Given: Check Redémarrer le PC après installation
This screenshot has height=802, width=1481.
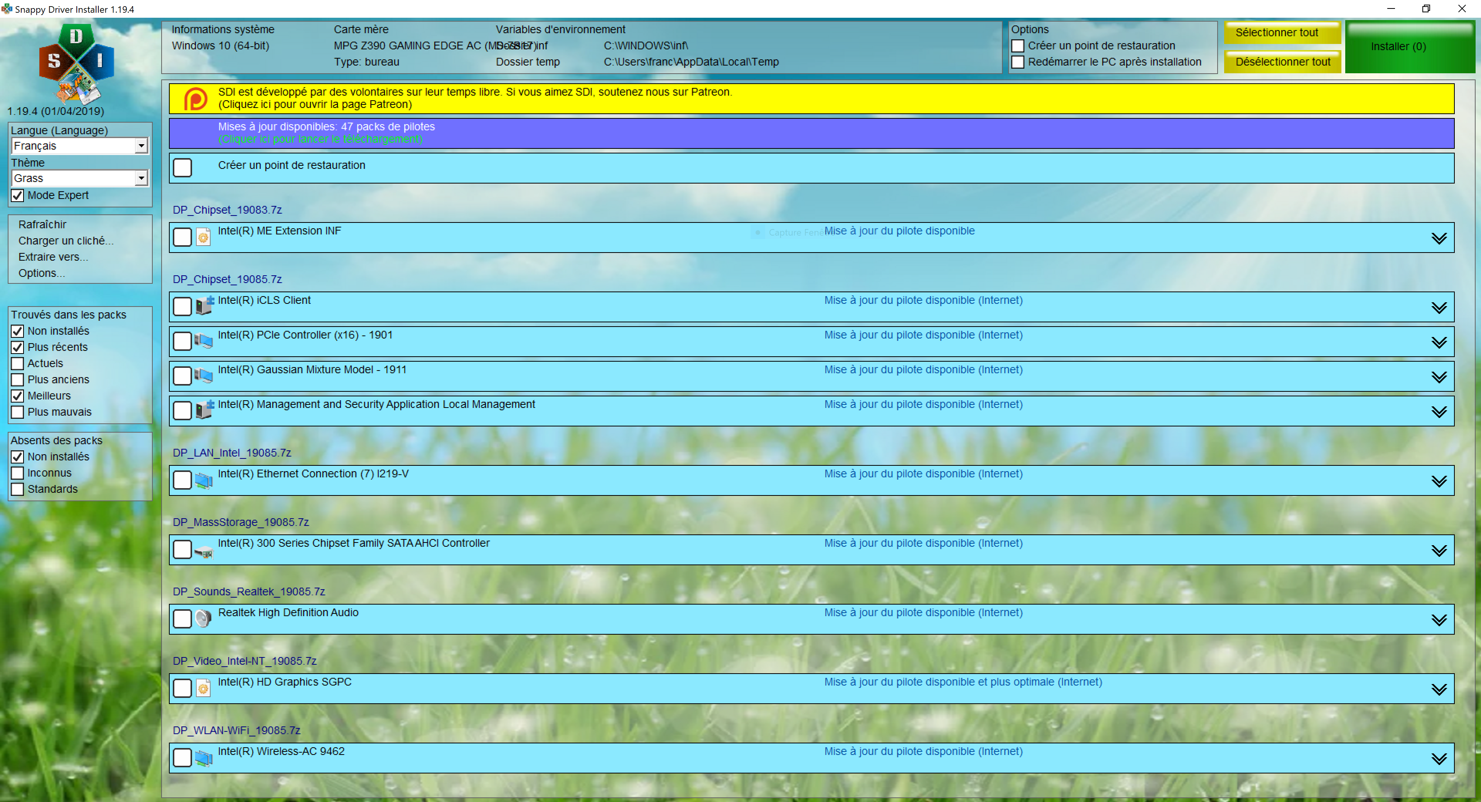Looking at the screenshot, I should tap(1018, 62).
